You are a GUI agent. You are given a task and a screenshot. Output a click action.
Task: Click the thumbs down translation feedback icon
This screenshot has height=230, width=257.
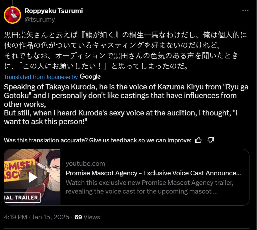(x=211, y=140)
